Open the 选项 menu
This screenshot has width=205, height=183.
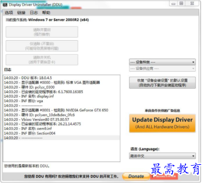click(9, 13)
